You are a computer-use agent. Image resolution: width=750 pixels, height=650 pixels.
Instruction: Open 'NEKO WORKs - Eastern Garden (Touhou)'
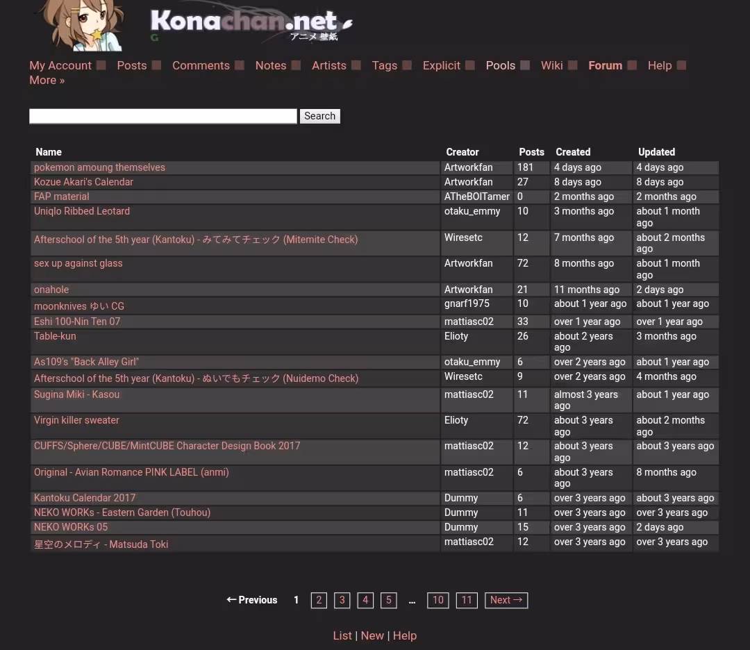122,512
